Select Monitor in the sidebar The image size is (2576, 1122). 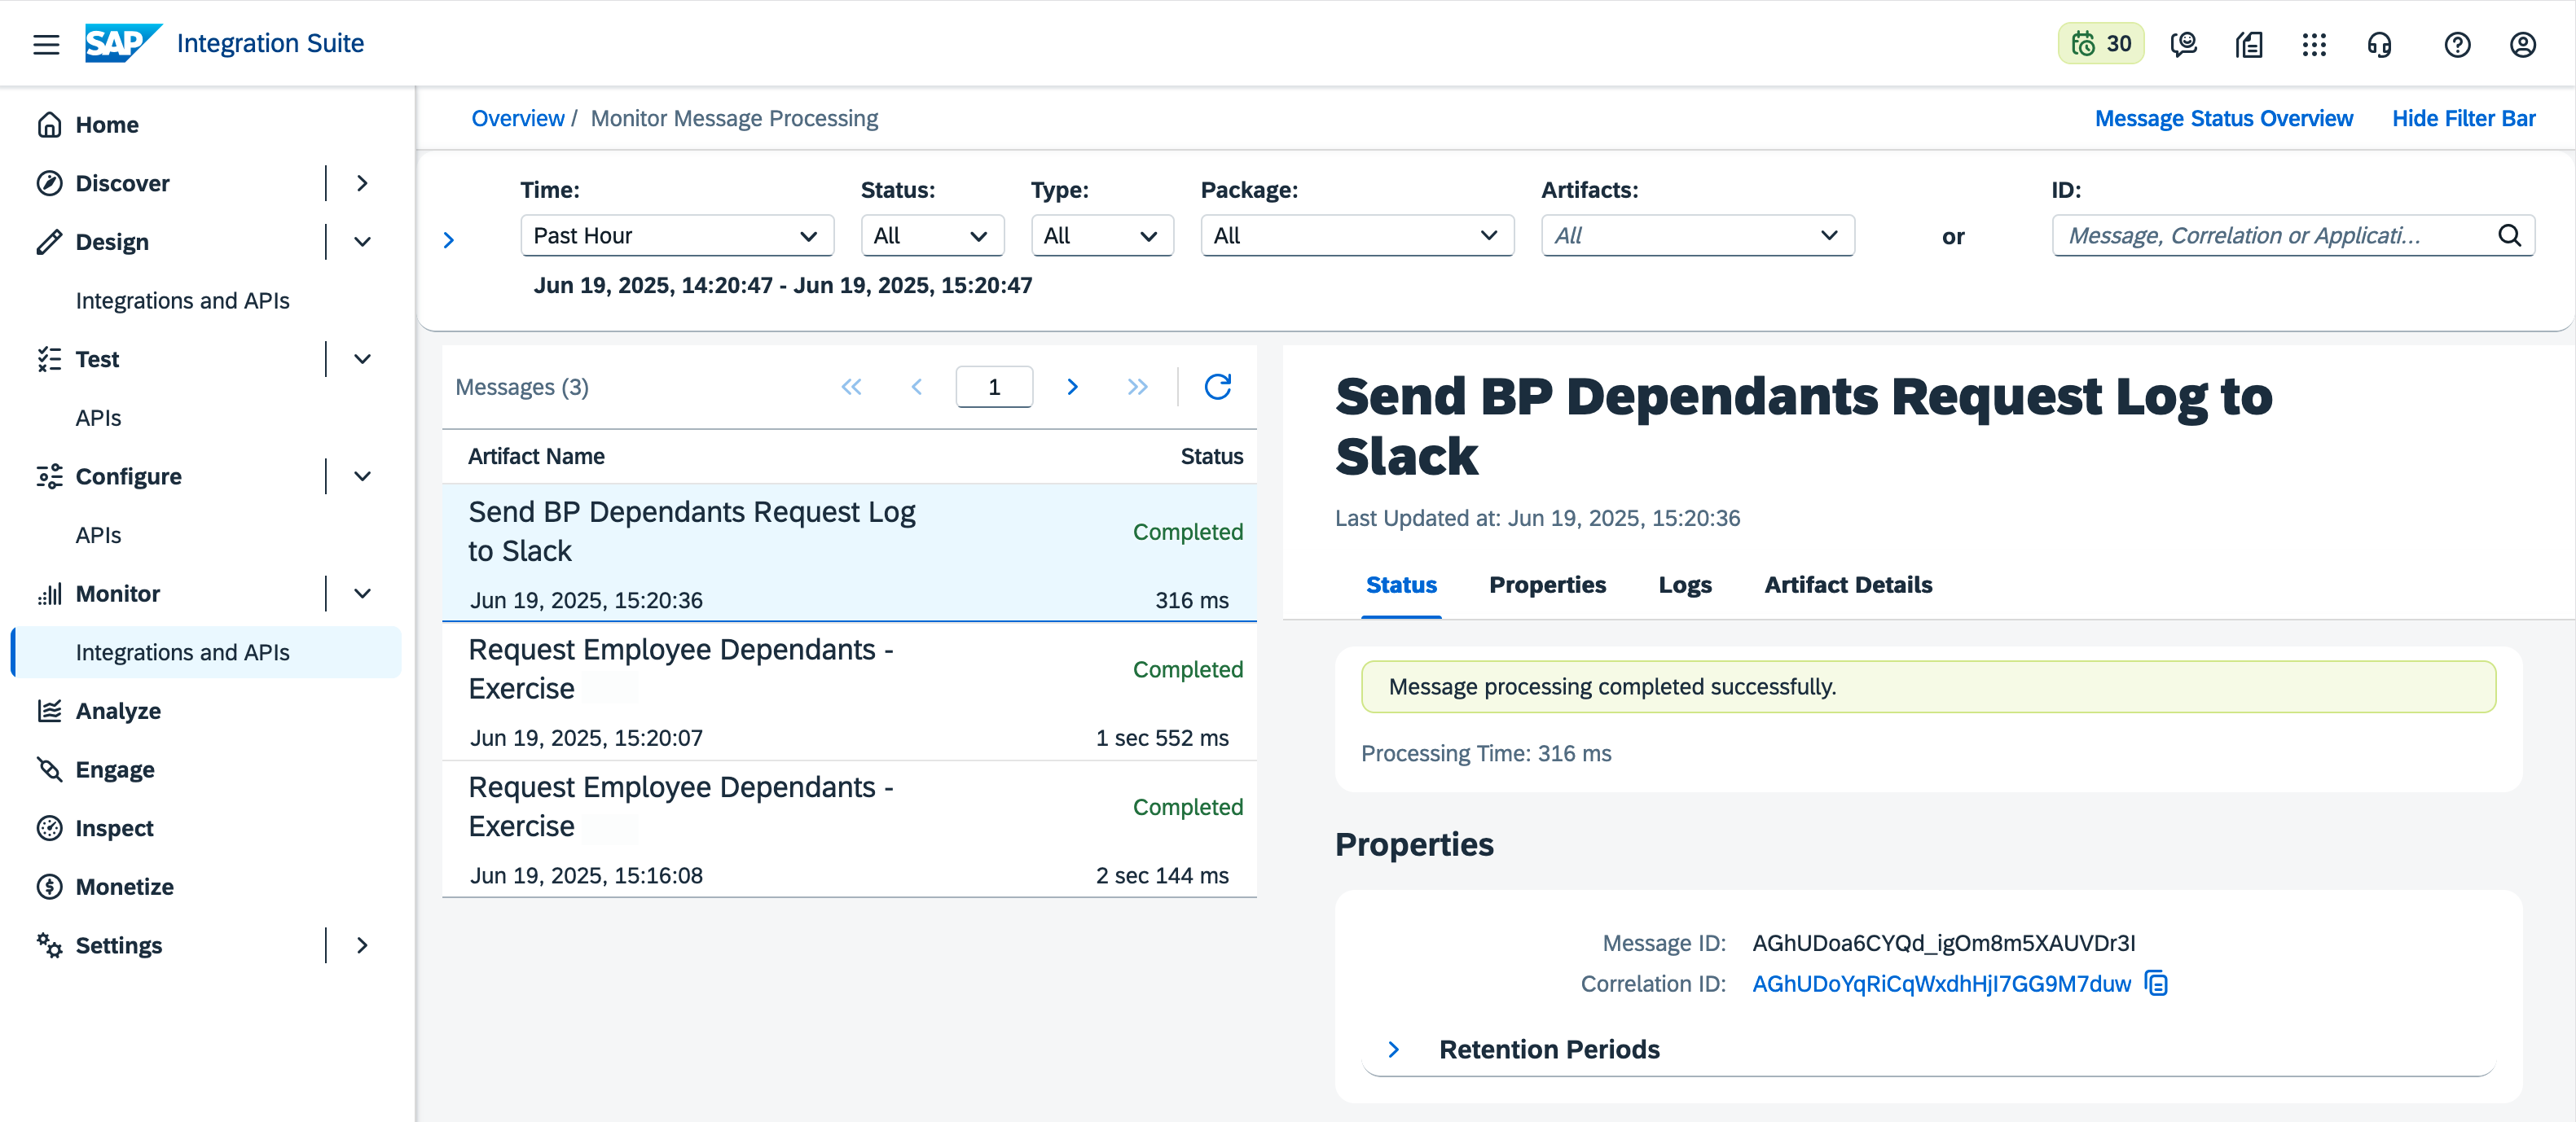point(118,594)
